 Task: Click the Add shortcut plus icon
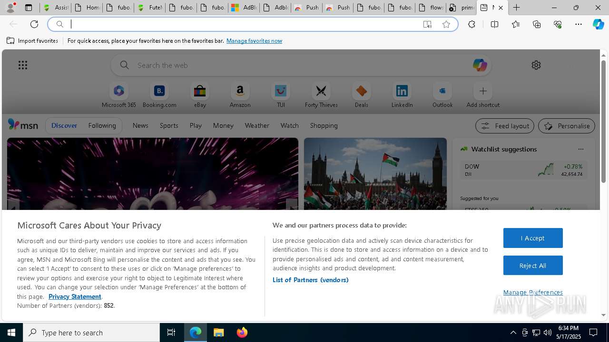[x=483, y=91]
